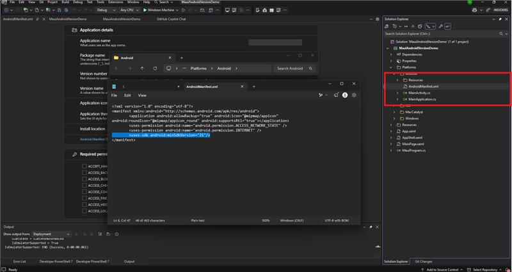Open Solution Explorer's sync with active document icon
Image resolution: width=512 pixels, height=272 pixels.
pyautogui.click(x=406, y=26)
